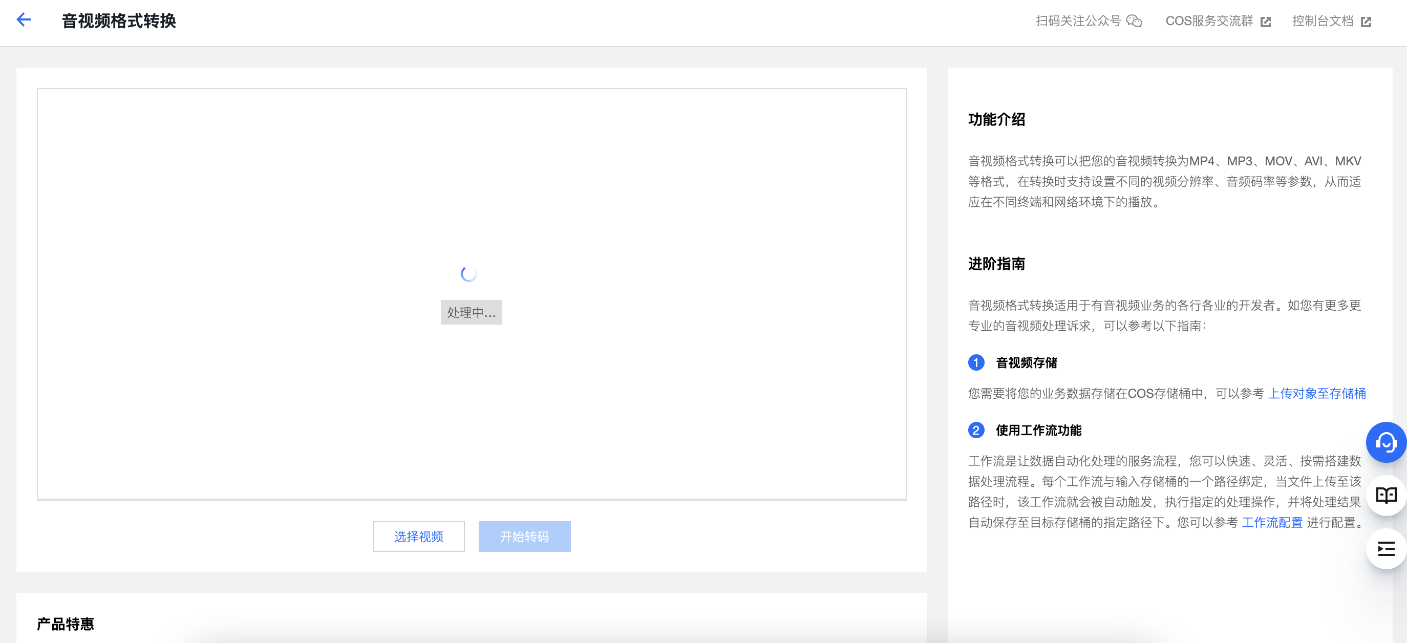Click the floating menu indent button
This screenshot has width=1407, height=643.
1385,548
